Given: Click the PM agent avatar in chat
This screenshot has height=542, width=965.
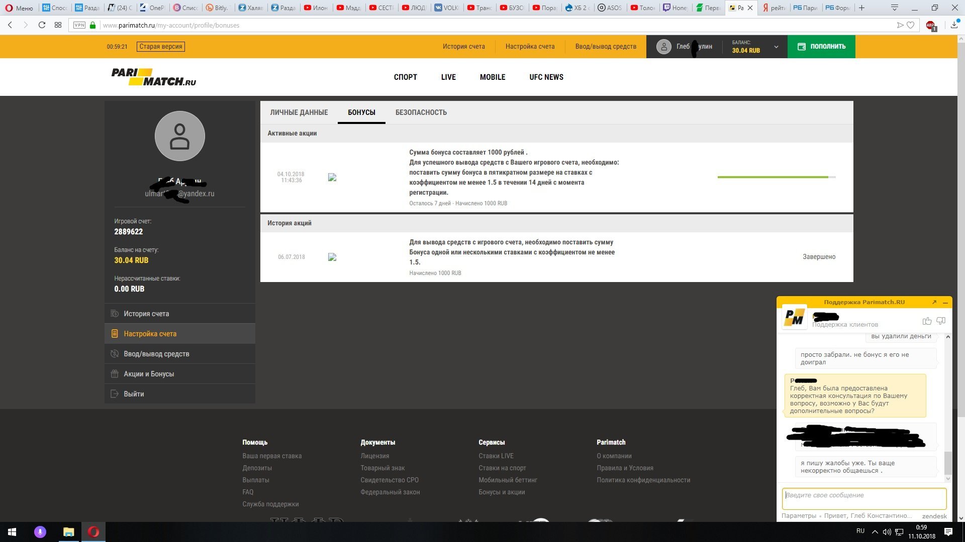Looking at the screenshot, I should click(x=794, y=318).
